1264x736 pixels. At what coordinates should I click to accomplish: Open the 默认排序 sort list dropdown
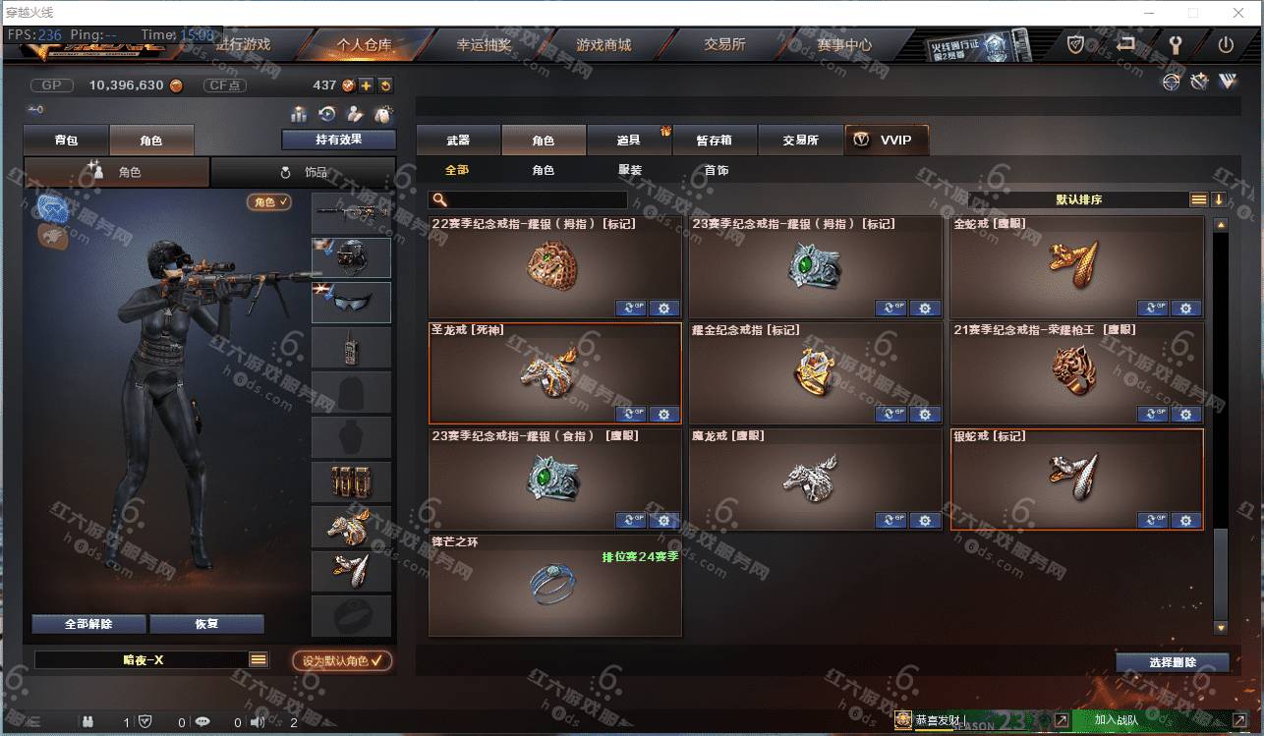click(1199, 199)
